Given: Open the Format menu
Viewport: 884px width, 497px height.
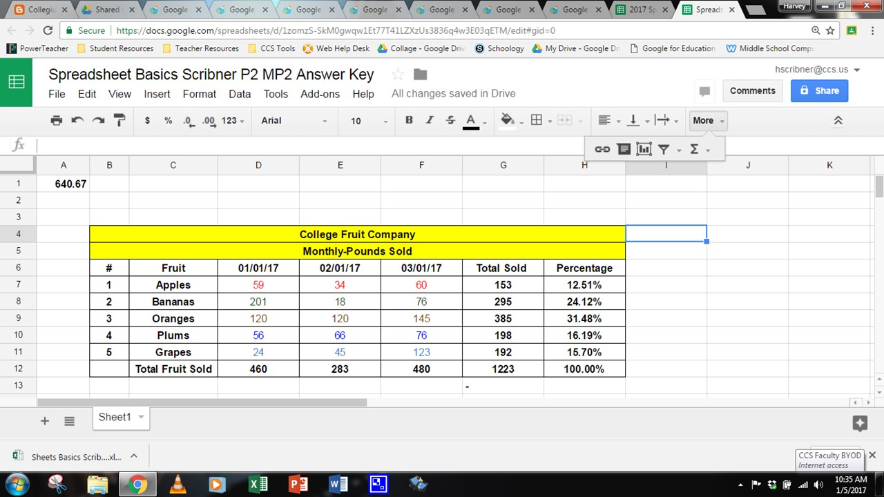Looking at the screenshot, I should point(200,94).
